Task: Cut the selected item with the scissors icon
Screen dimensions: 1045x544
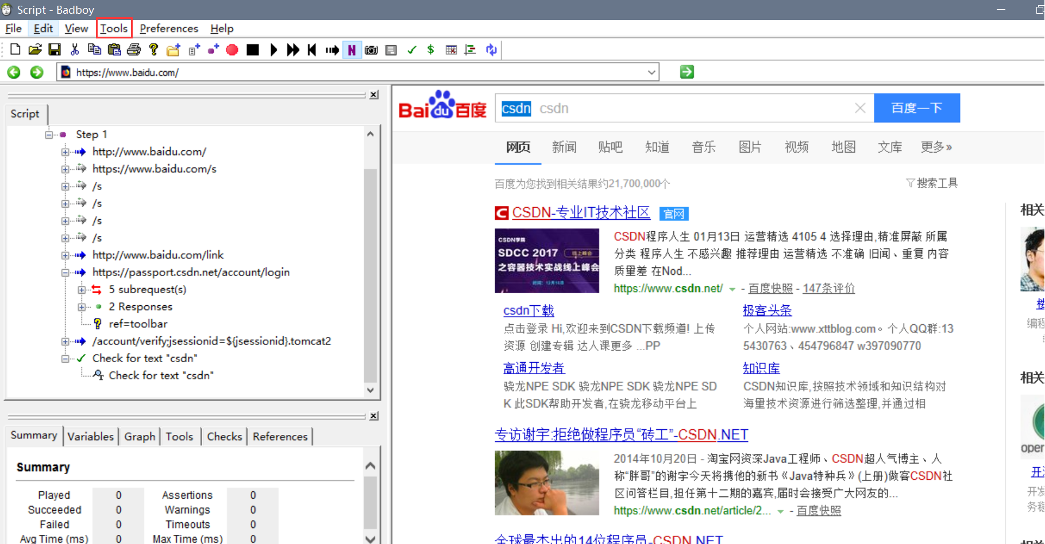Action: click(x=75, y=50)
